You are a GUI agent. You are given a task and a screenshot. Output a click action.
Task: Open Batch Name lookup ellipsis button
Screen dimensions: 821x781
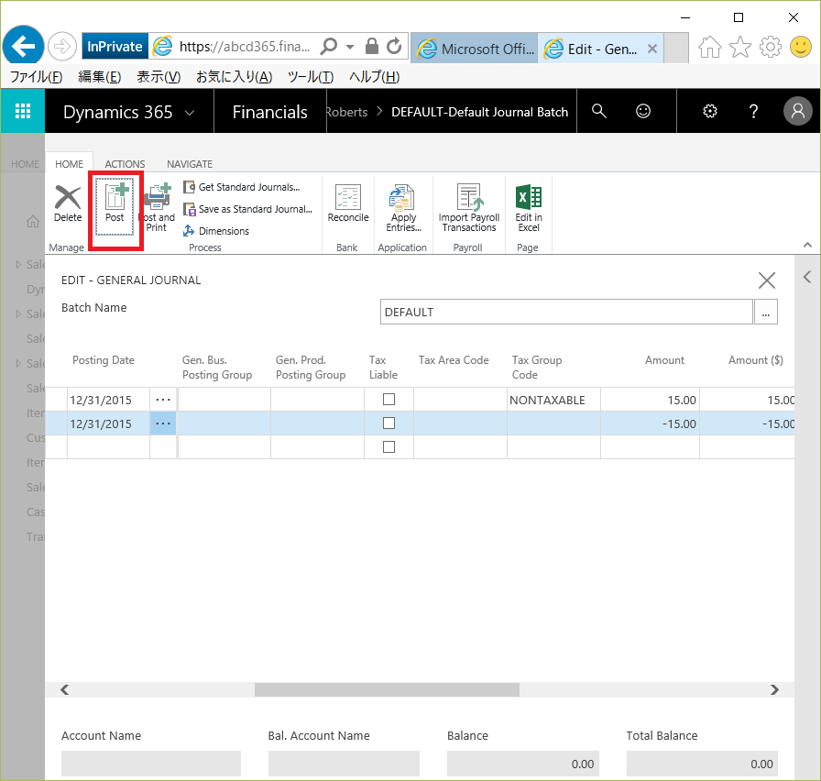[765, 312]
